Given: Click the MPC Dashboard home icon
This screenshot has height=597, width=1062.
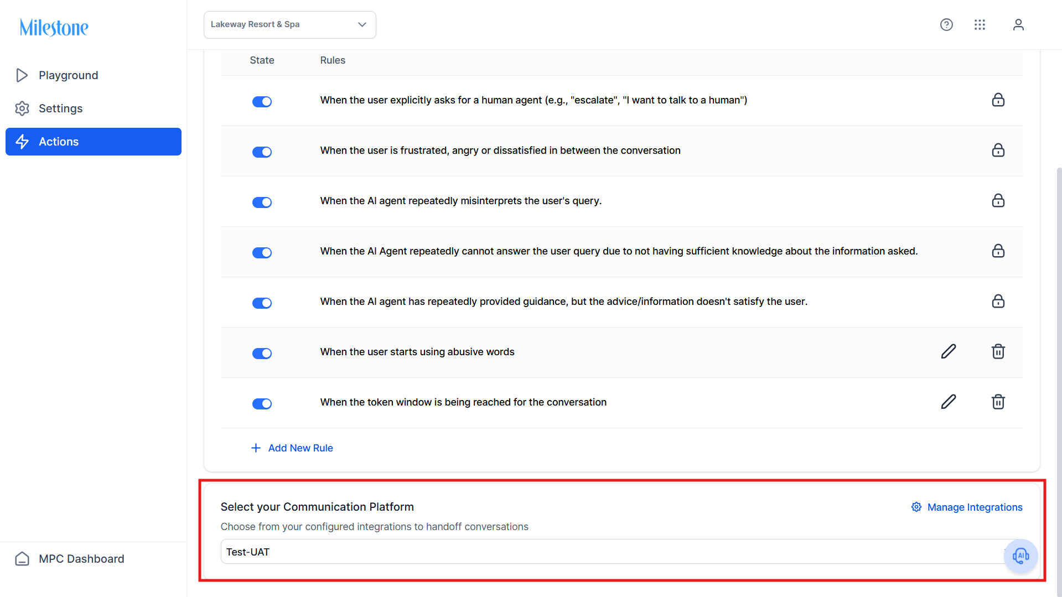Looking at the screenshot, I should click(x=22, y=559).
